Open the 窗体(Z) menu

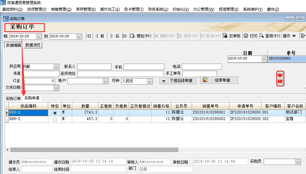pos(273,9)
